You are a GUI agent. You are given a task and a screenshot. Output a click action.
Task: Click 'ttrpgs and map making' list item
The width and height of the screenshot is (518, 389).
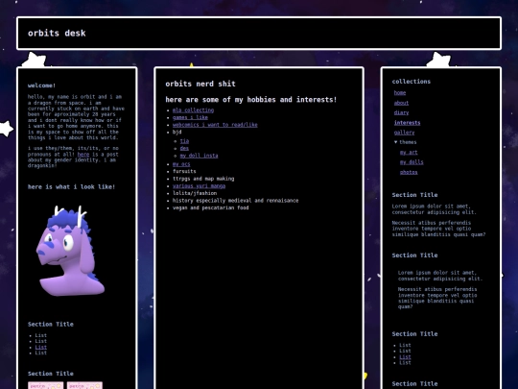click(x=203, y=179)
